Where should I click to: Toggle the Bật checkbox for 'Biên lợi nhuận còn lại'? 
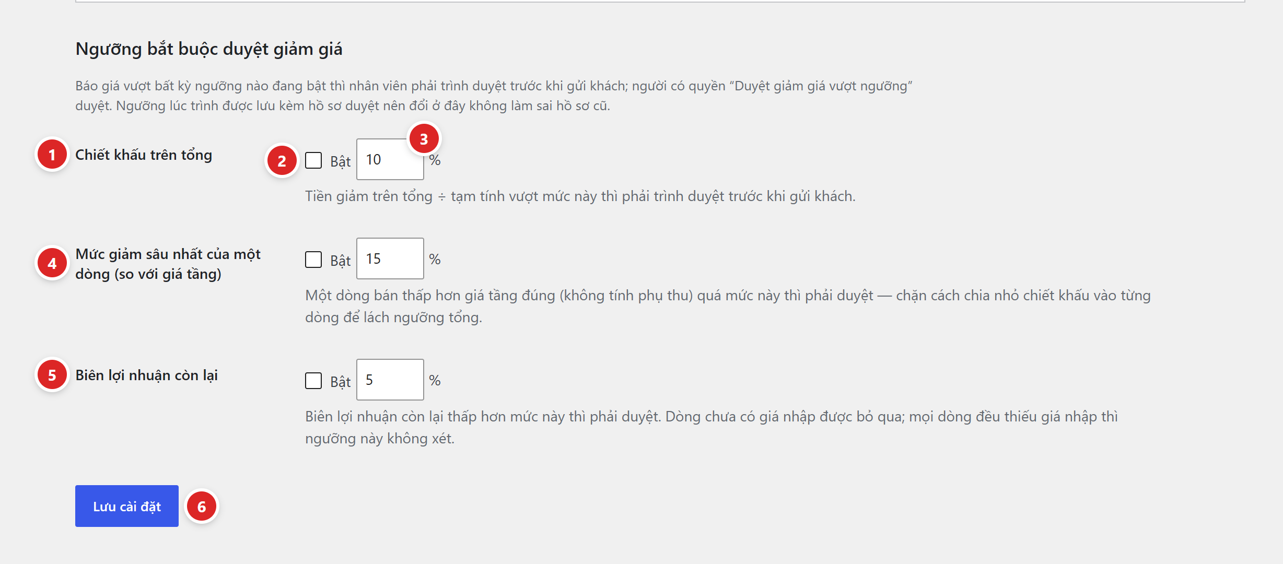(x=313, y=381)
